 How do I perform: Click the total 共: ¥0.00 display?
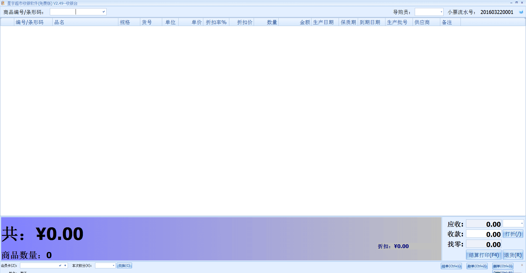(x=42, y=234)
